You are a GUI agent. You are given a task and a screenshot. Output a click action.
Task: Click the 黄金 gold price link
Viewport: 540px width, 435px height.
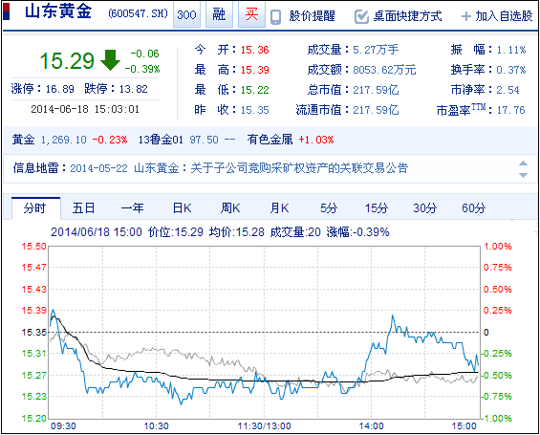24,140
